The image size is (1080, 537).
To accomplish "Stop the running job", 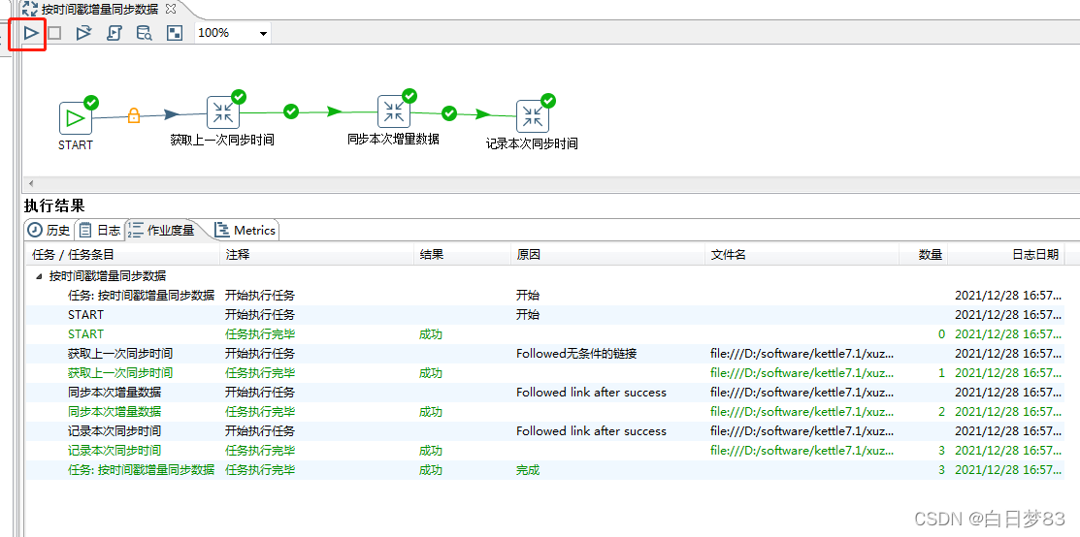I will tap(54, 32).
